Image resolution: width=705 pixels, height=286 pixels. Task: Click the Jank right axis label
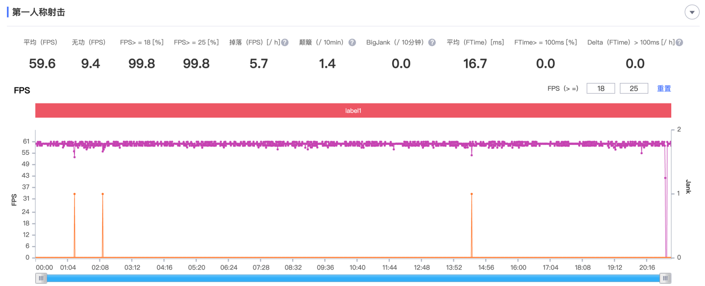[x=688, y=186]
